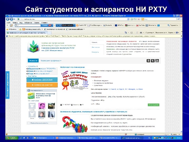
Task: Open the Сервис command bar dropdown
Action: pyautogui.click(x=171, y=33)
